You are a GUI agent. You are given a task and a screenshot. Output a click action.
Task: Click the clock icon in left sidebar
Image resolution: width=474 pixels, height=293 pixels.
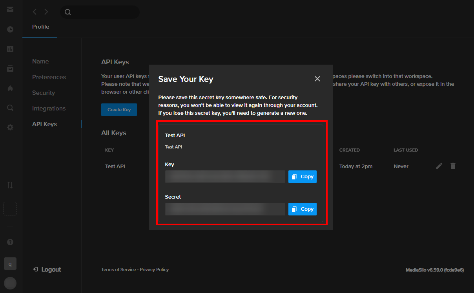10,29
